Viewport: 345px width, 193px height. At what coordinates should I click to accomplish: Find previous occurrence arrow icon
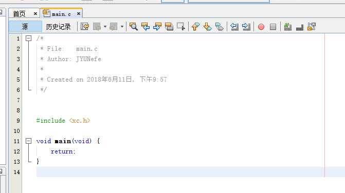click(x=145, y=27)
